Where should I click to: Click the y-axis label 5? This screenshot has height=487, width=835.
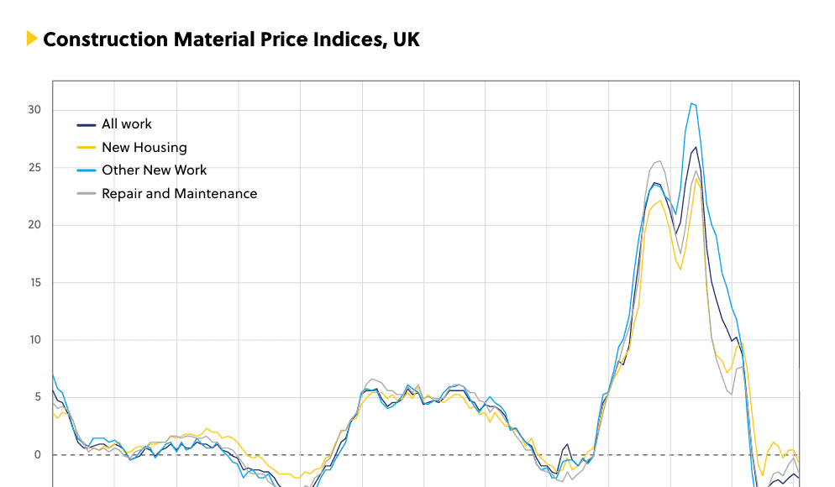(37, 397)
